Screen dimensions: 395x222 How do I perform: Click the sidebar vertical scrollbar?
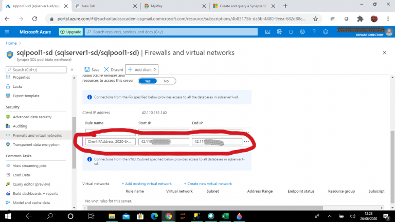click(74, 143)
